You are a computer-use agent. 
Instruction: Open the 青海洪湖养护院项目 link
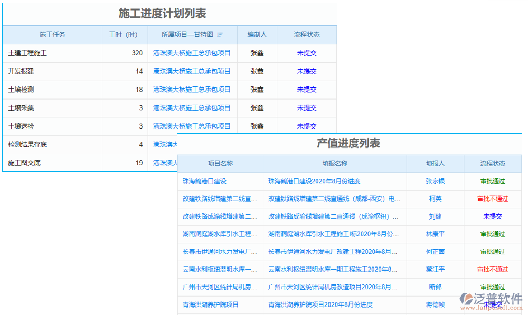click(210, 305)
